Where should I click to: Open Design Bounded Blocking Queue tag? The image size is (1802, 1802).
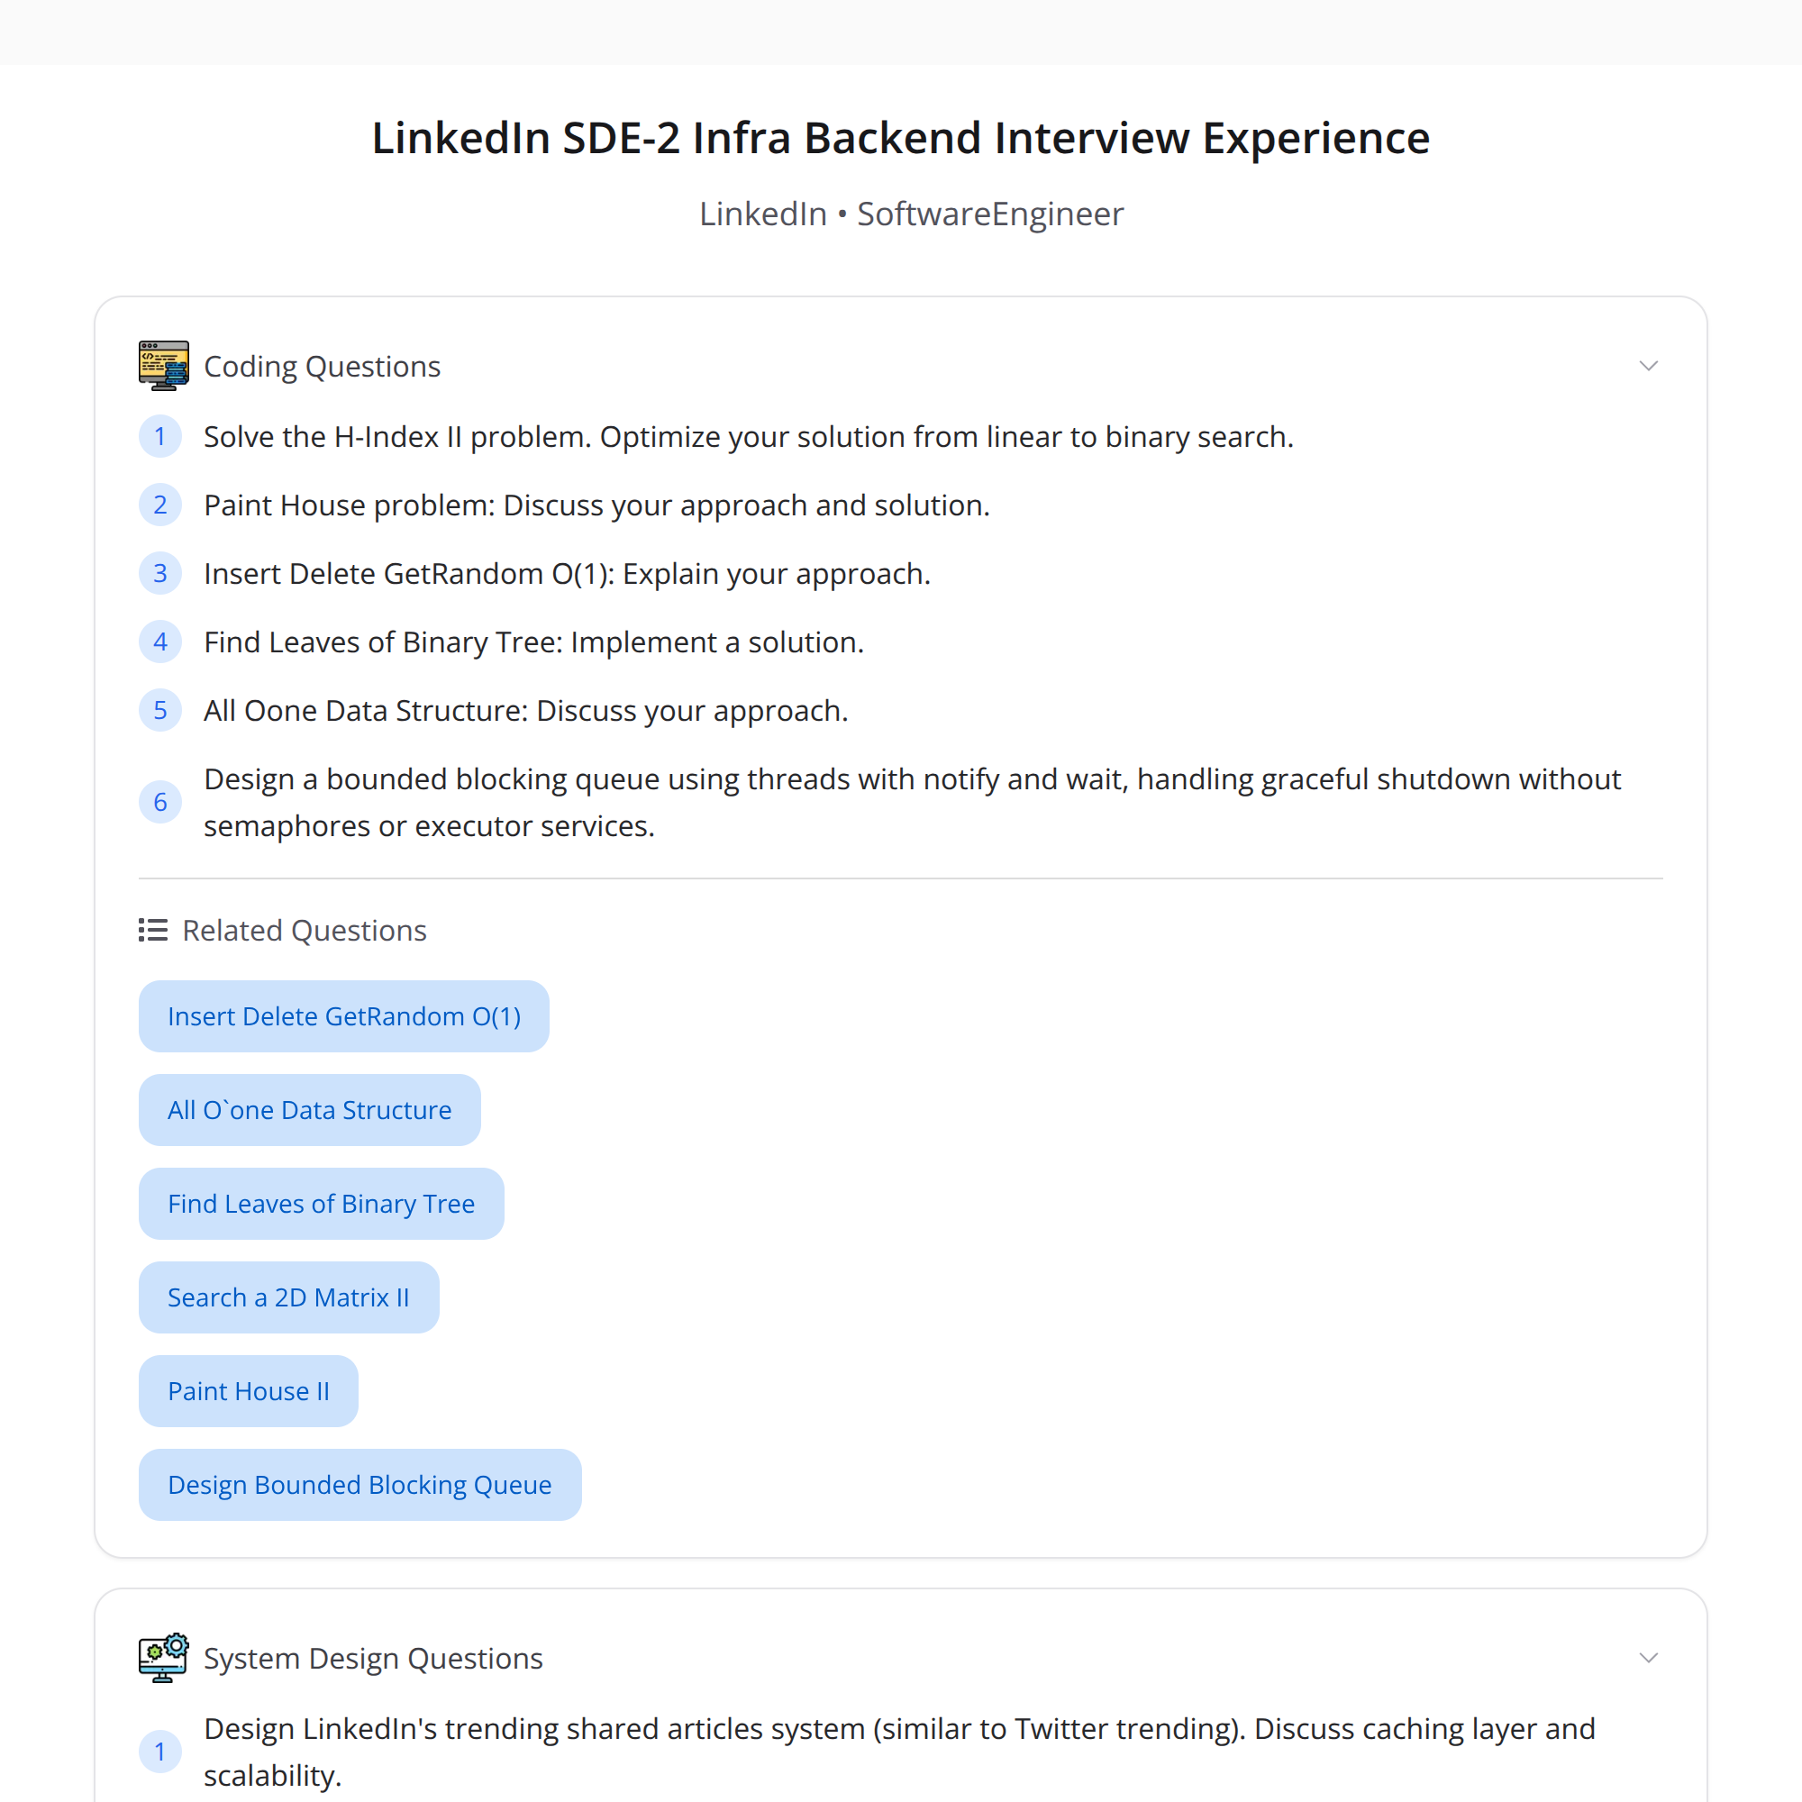tap(360, 1485)
